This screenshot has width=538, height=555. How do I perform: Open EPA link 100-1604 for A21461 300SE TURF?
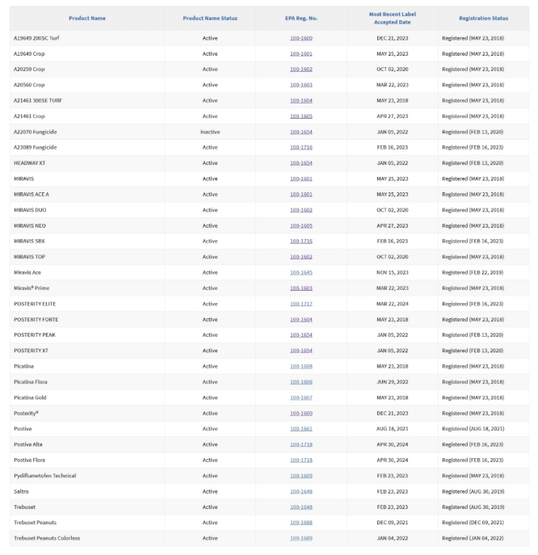point(301,100)
